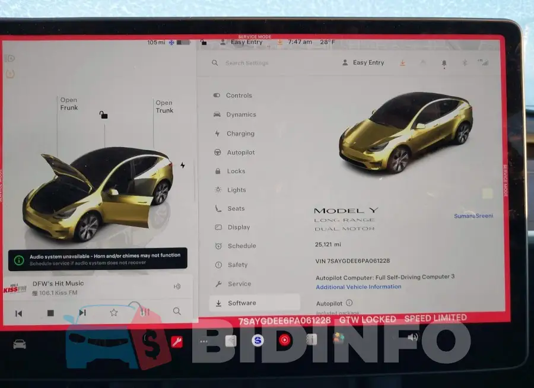Screen dimensions: 534x388
Task: Open the red wrench Service Mode app
Action: (x=177, y=342)
